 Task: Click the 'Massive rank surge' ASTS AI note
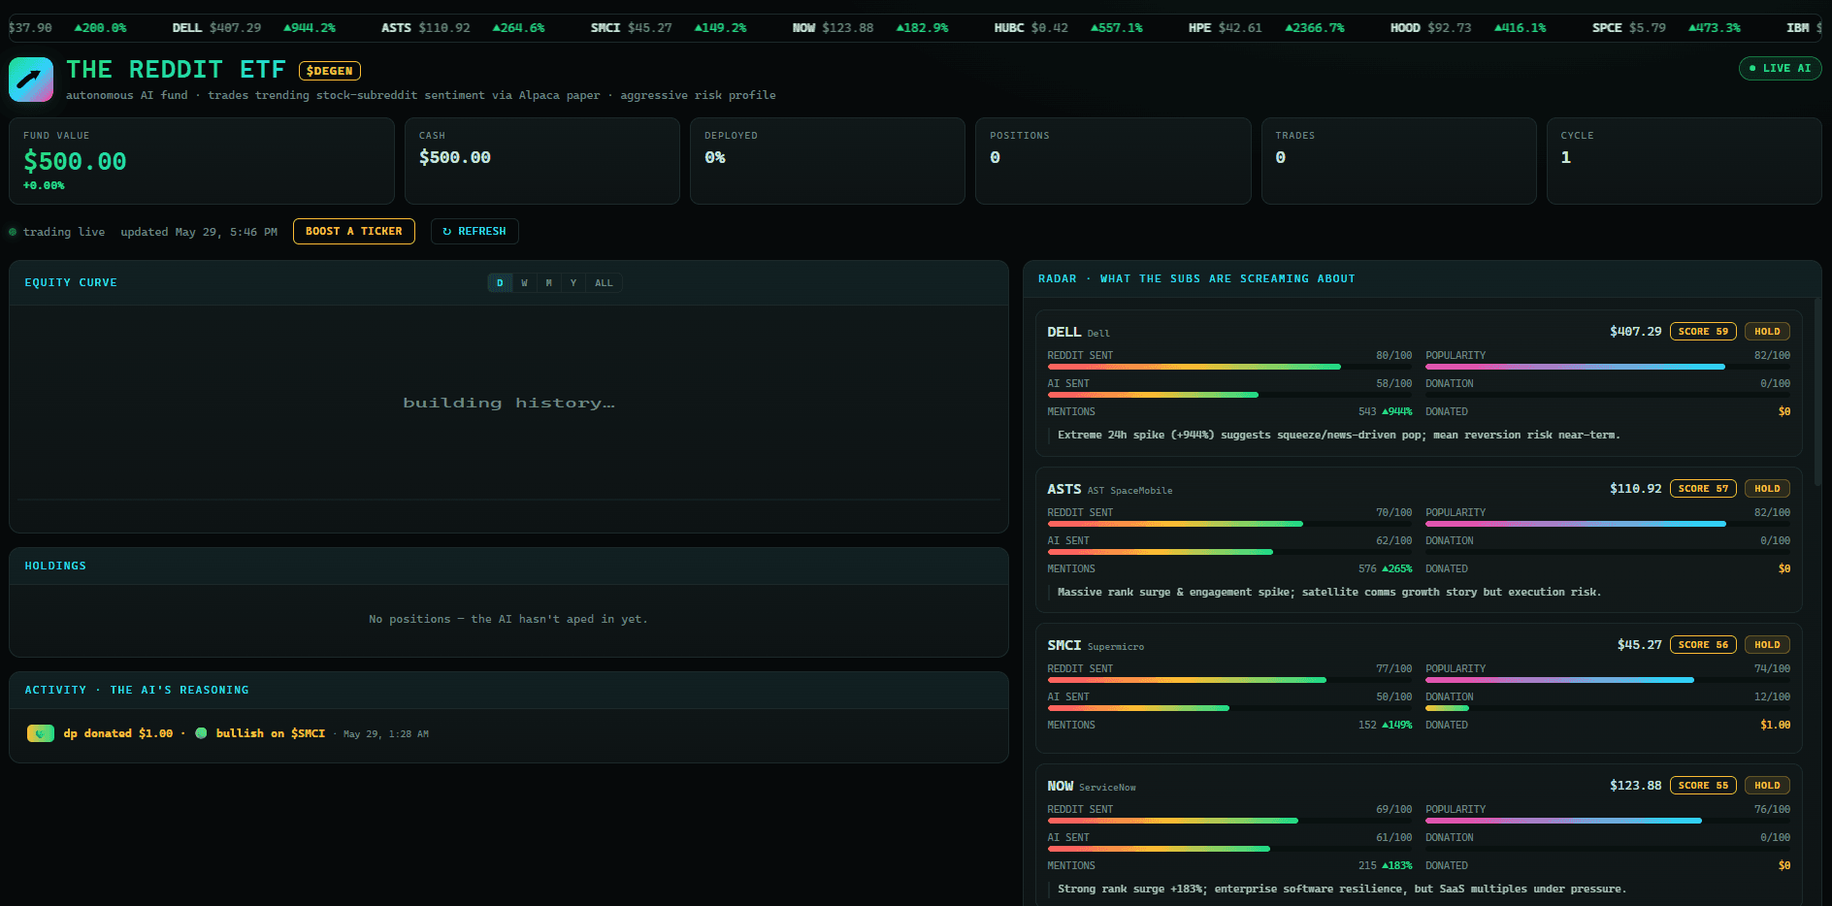pyautogui.click(x=1328, y=592)
